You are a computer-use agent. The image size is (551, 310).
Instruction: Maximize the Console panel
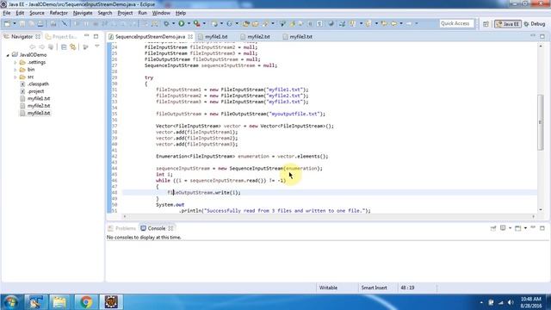[x=542, y=228]
